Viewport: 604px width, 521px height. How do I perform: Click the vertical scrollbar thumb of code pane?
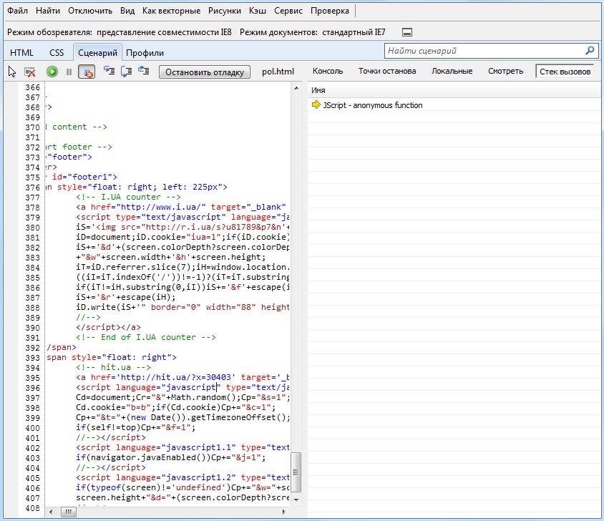(x=296, y=472)
